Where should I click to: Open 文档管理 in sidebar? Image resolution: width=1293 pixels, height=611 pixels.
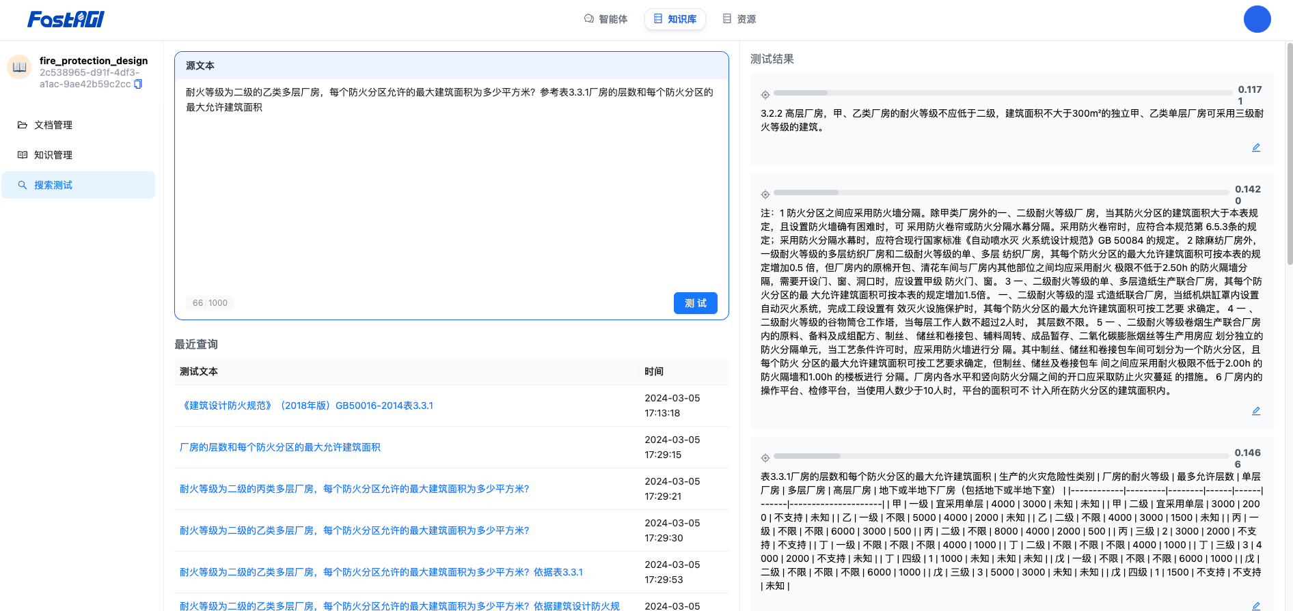click(78, 125)
